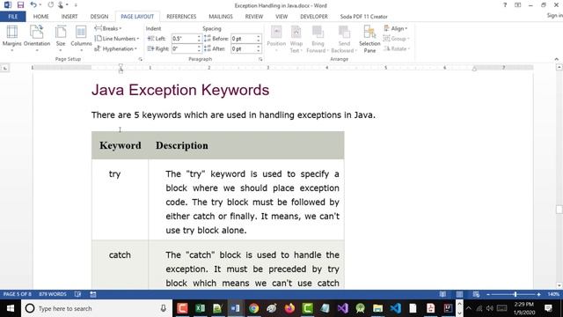Image resolution: width=563 pixels, height=317 pixels.
Task: Click the 879 WORDS word count
Action: [x=53, y=294]
